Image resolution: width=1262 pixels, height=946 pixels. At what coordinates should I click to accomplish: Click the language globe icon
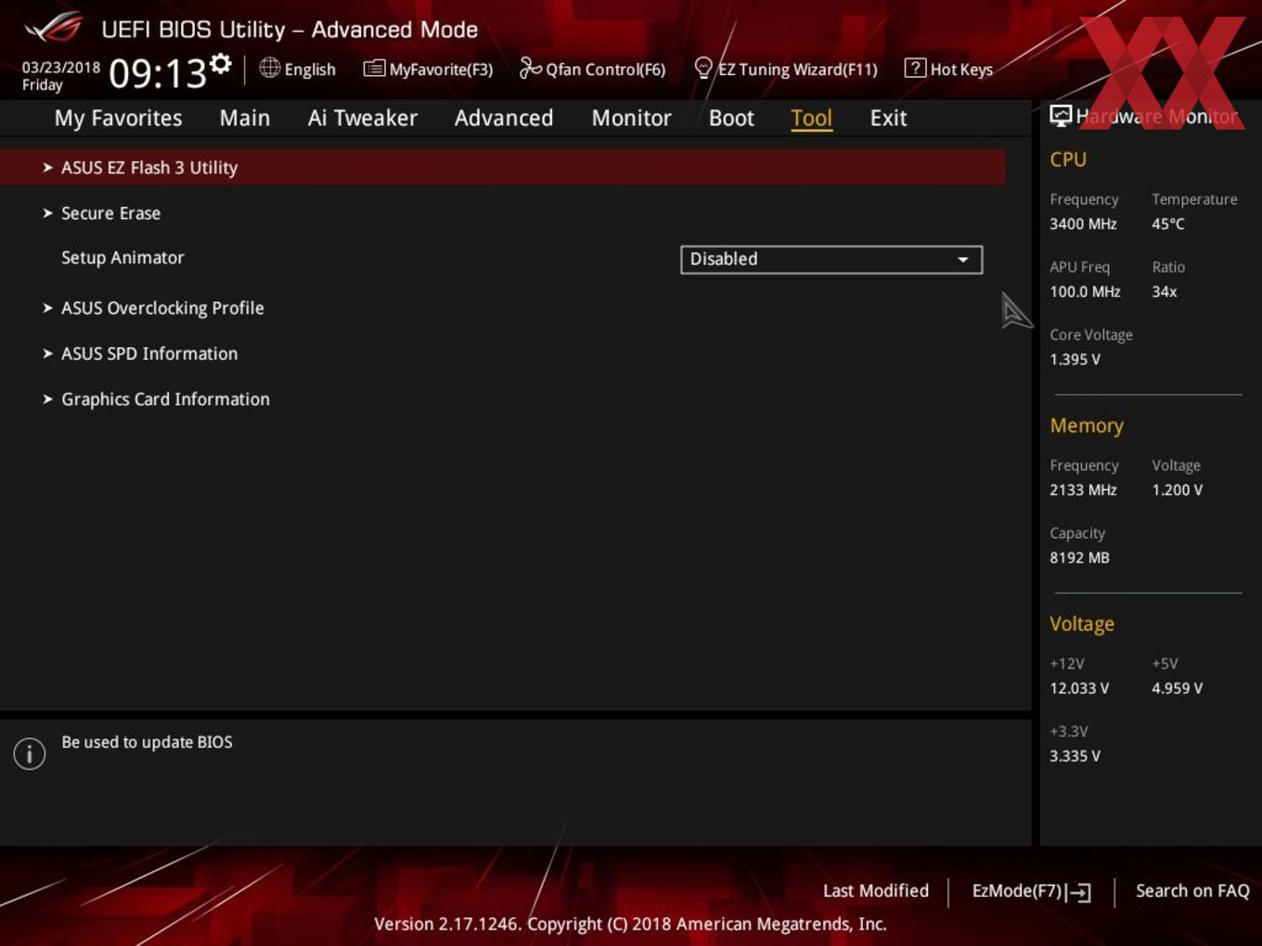(x=269, y=68)
